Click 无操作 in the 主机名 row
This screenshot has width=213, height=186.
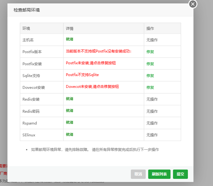[152, 40]
